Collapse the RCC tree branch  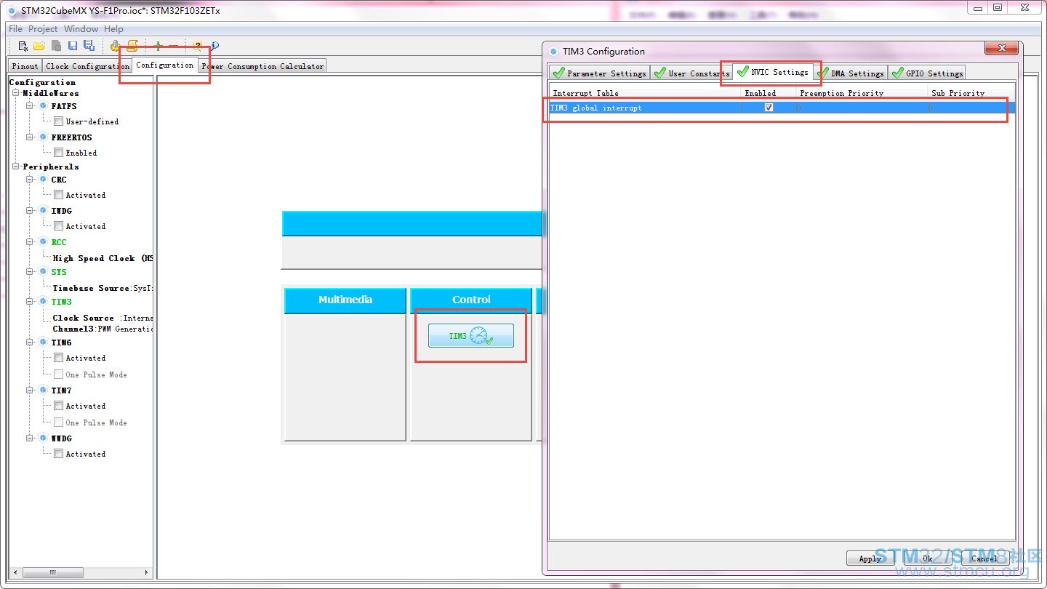click(x=31, y=242)
